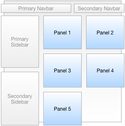This screenshot has height=126, width=125.
Task: Click the digit "4" in Panel 4 label
Action: tap(112, 70)
